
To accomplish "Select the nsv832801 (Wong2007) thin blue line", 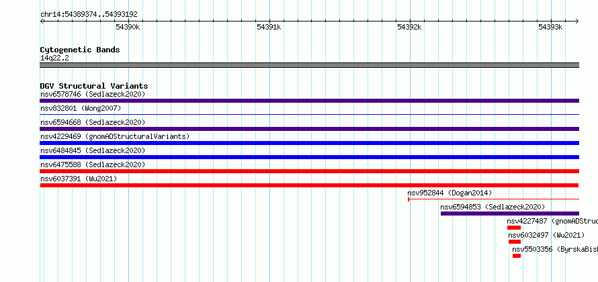I will point(309,114).
